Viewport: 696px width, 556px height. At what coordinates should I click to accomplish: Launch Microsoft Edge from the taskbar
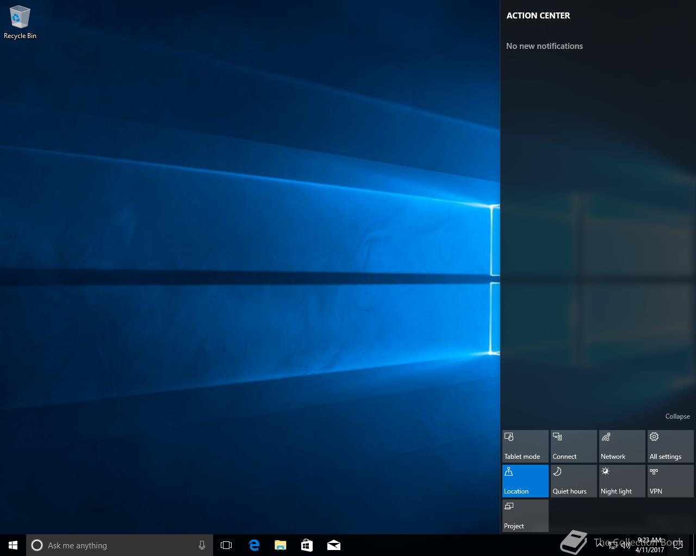tap(253, 545)
